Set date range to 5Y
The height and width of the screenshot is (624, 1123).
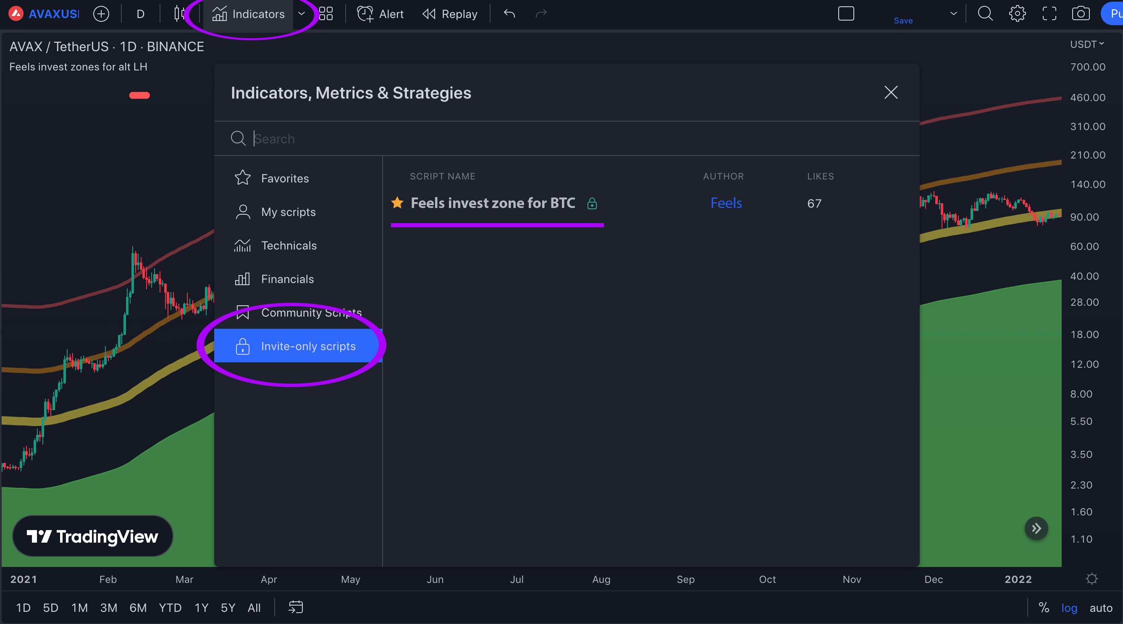pos(228,608)
